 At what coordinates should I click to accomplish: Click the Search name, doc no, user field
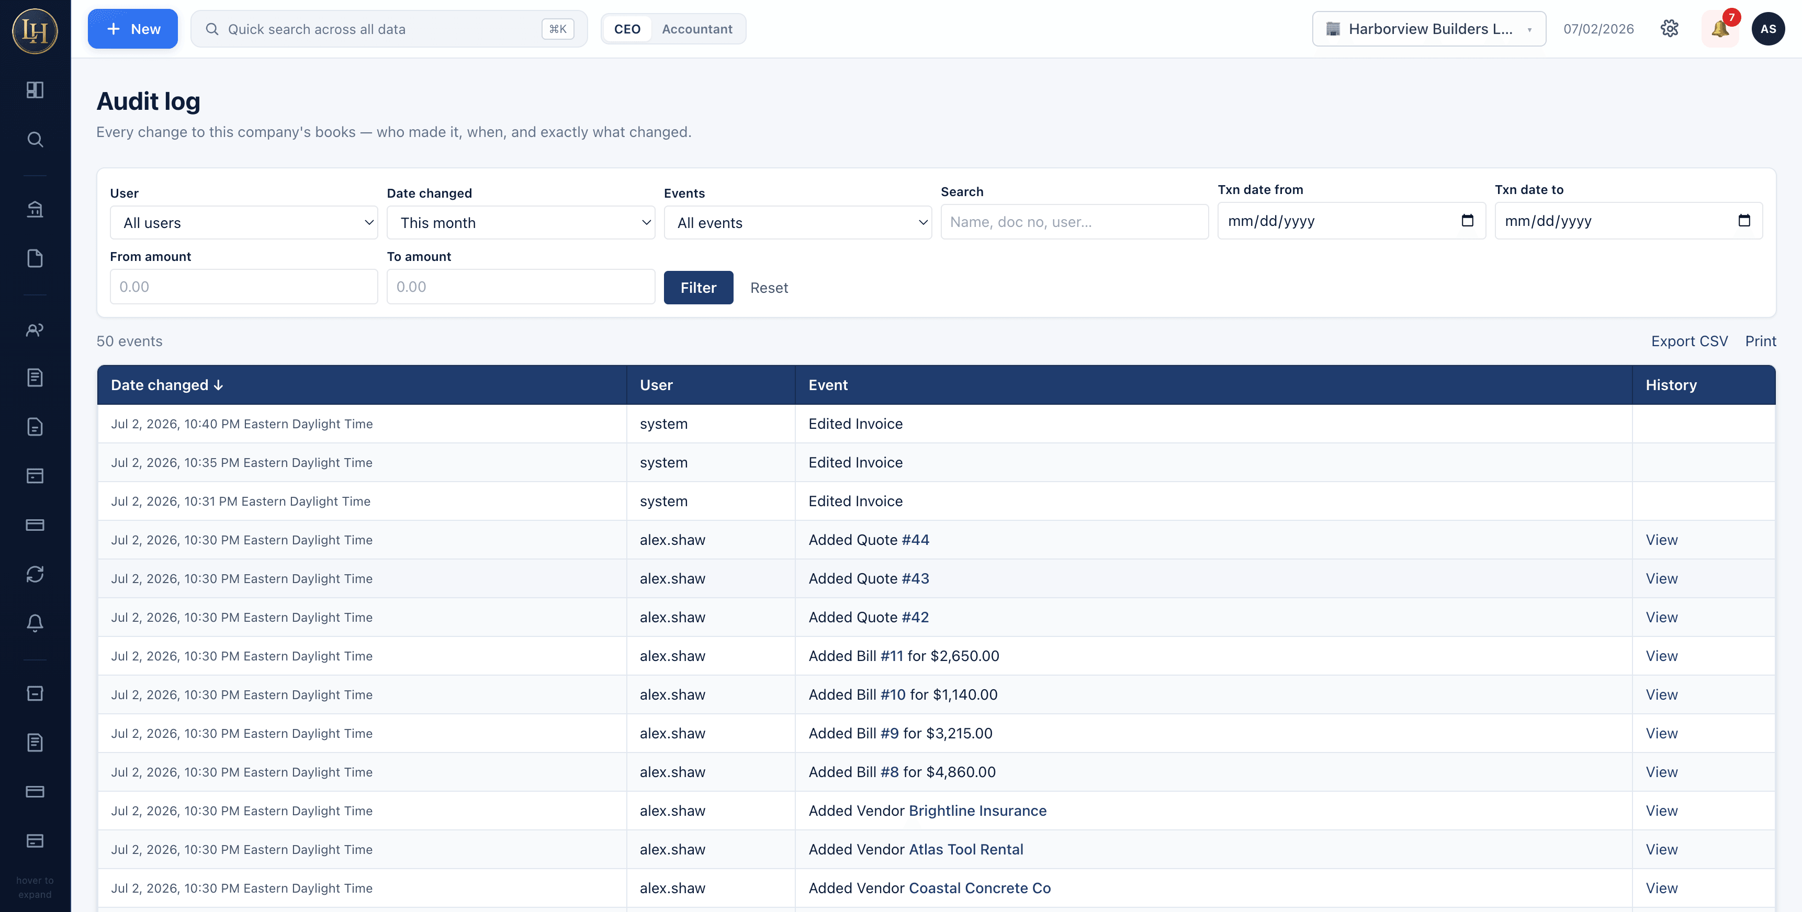pyautogui.click(x=1075, y=222)
